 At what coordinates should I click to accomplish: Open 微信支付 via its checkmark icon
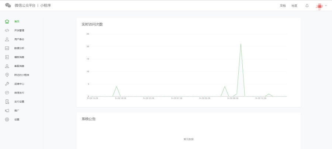pyautogui.click(x=7, y=93)
